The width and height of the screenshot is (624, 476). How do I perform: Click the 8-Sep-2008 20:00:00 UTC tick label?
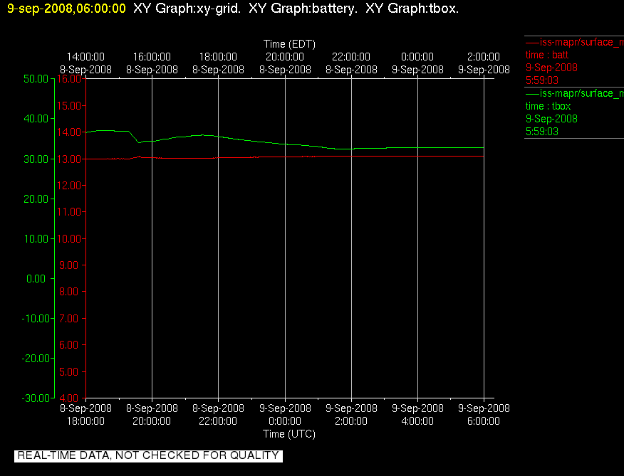click(x=152, y=415)
